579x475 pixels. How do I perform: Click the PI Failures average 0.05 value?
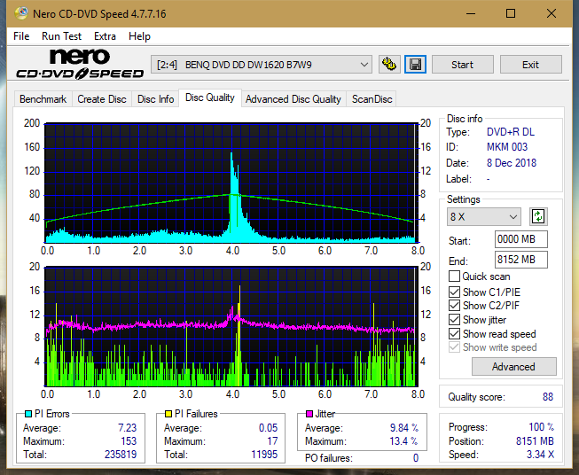coord(268,428)
